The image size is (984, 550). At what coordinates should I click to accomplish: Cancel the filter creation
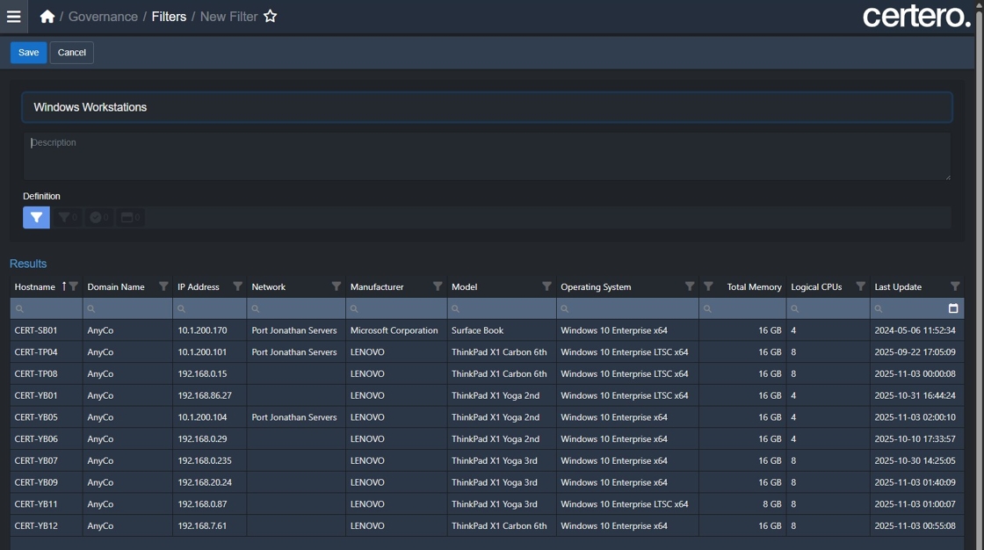(71, 53)
